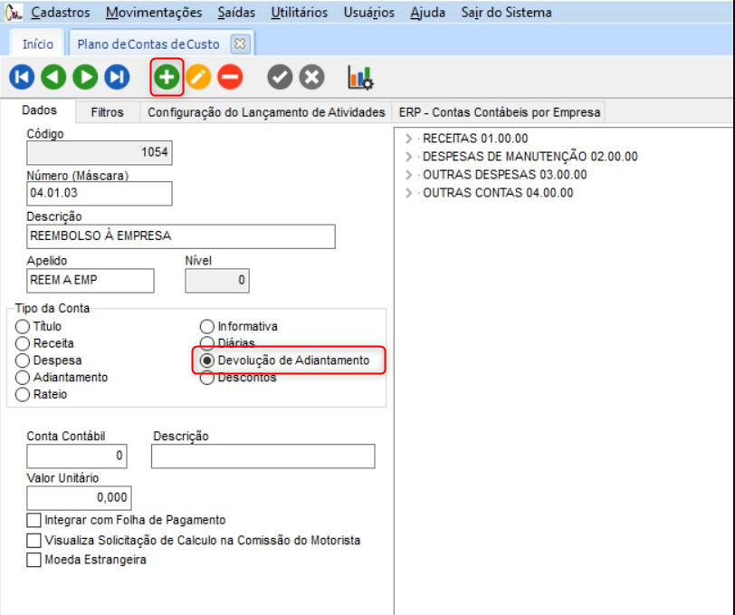Close the Plano de Contas de Custo tab
735x615 pixels.
pyautogui.click(x=239, y=43)
